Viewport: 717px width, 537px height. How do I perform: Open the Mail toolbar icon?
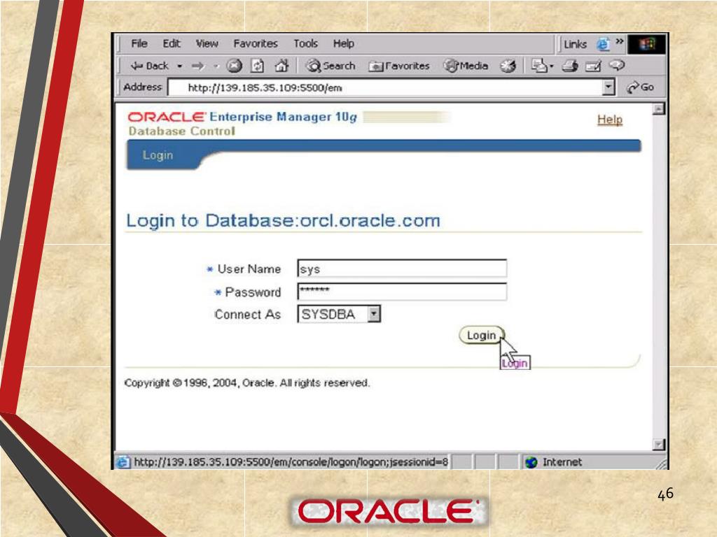(542, 66)
